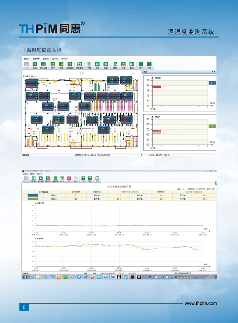238x323 pixels.
Task: Click the PDF export icon
Action: click(69, 179)
